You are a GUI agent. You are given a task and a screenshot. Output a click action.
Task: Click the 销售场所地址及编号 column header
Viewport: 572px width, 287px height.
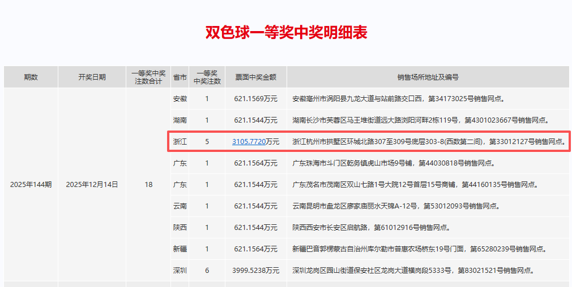428,77
